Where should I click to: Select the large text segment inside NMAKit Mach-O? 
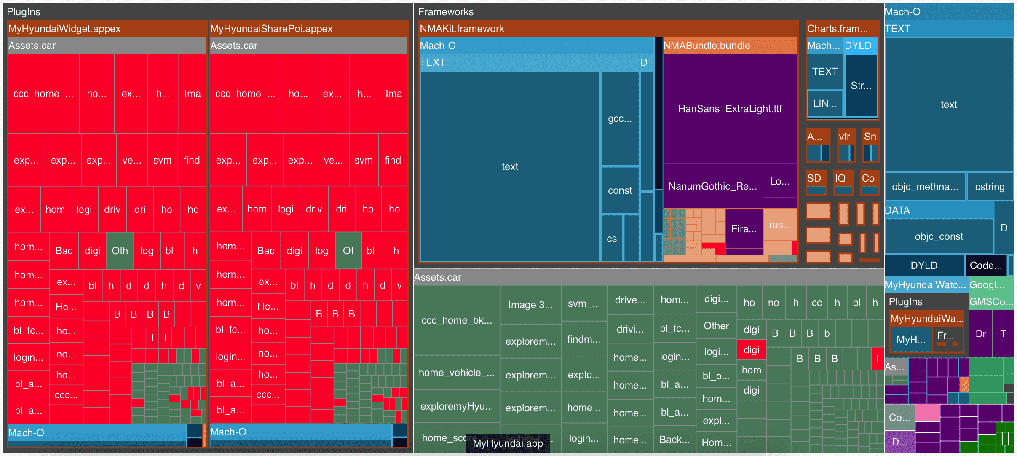pos(509,166)
